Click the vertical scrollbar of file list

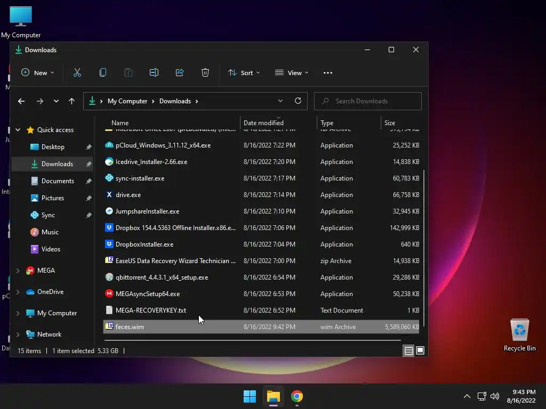(424, 248)
